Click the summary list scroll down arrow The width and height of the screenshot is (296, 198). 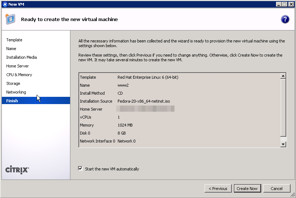(283, 144)
